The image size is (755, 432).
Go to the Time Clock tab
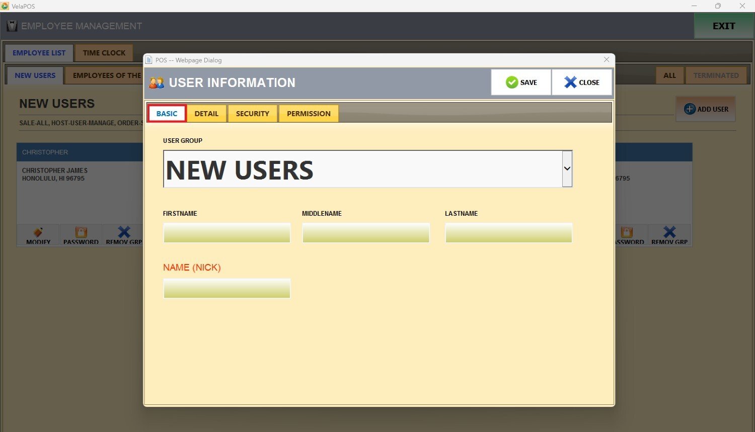pyautogui.click(x=104, y=53)
